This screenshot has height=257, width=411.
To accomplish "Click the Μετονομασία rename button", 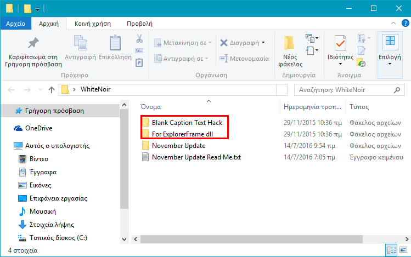I will click(x=244, y=59).
